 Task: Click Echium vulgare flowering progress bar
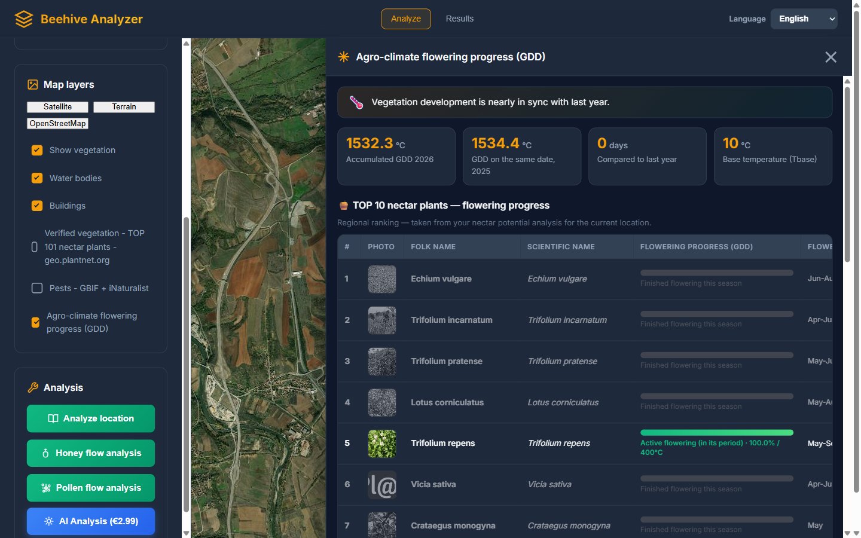717,273
